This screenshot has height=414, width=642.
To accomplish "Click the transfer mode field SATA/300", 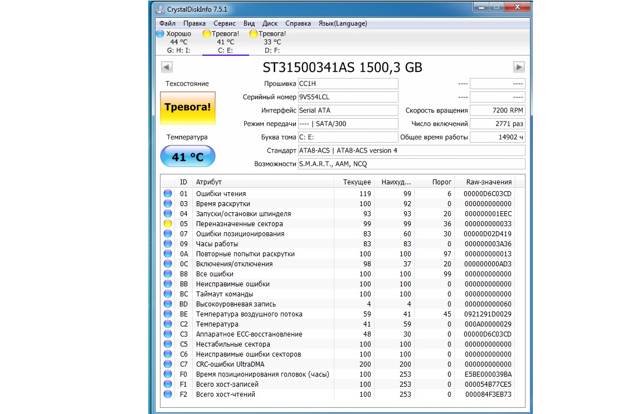I will (348, 124).
